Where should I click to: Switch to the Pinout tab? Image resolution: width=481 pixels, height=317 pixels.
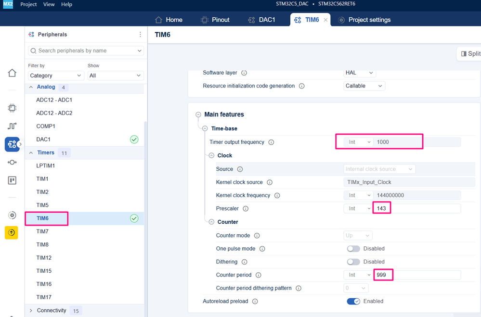click(x=215, y=20)
